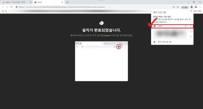The image size is (203, 109).
Task: Open the extensions puzzle piece icon
Action: point(192,7)
